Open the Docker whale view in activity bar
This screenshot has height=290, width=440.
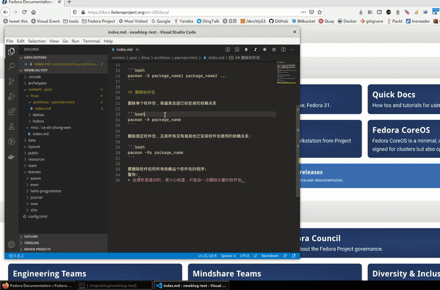[x=12, y=157]
